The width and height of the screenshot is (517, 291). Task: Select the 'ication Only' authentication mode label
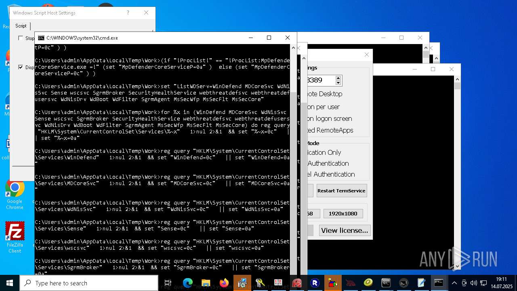click(x=324, y=152)
